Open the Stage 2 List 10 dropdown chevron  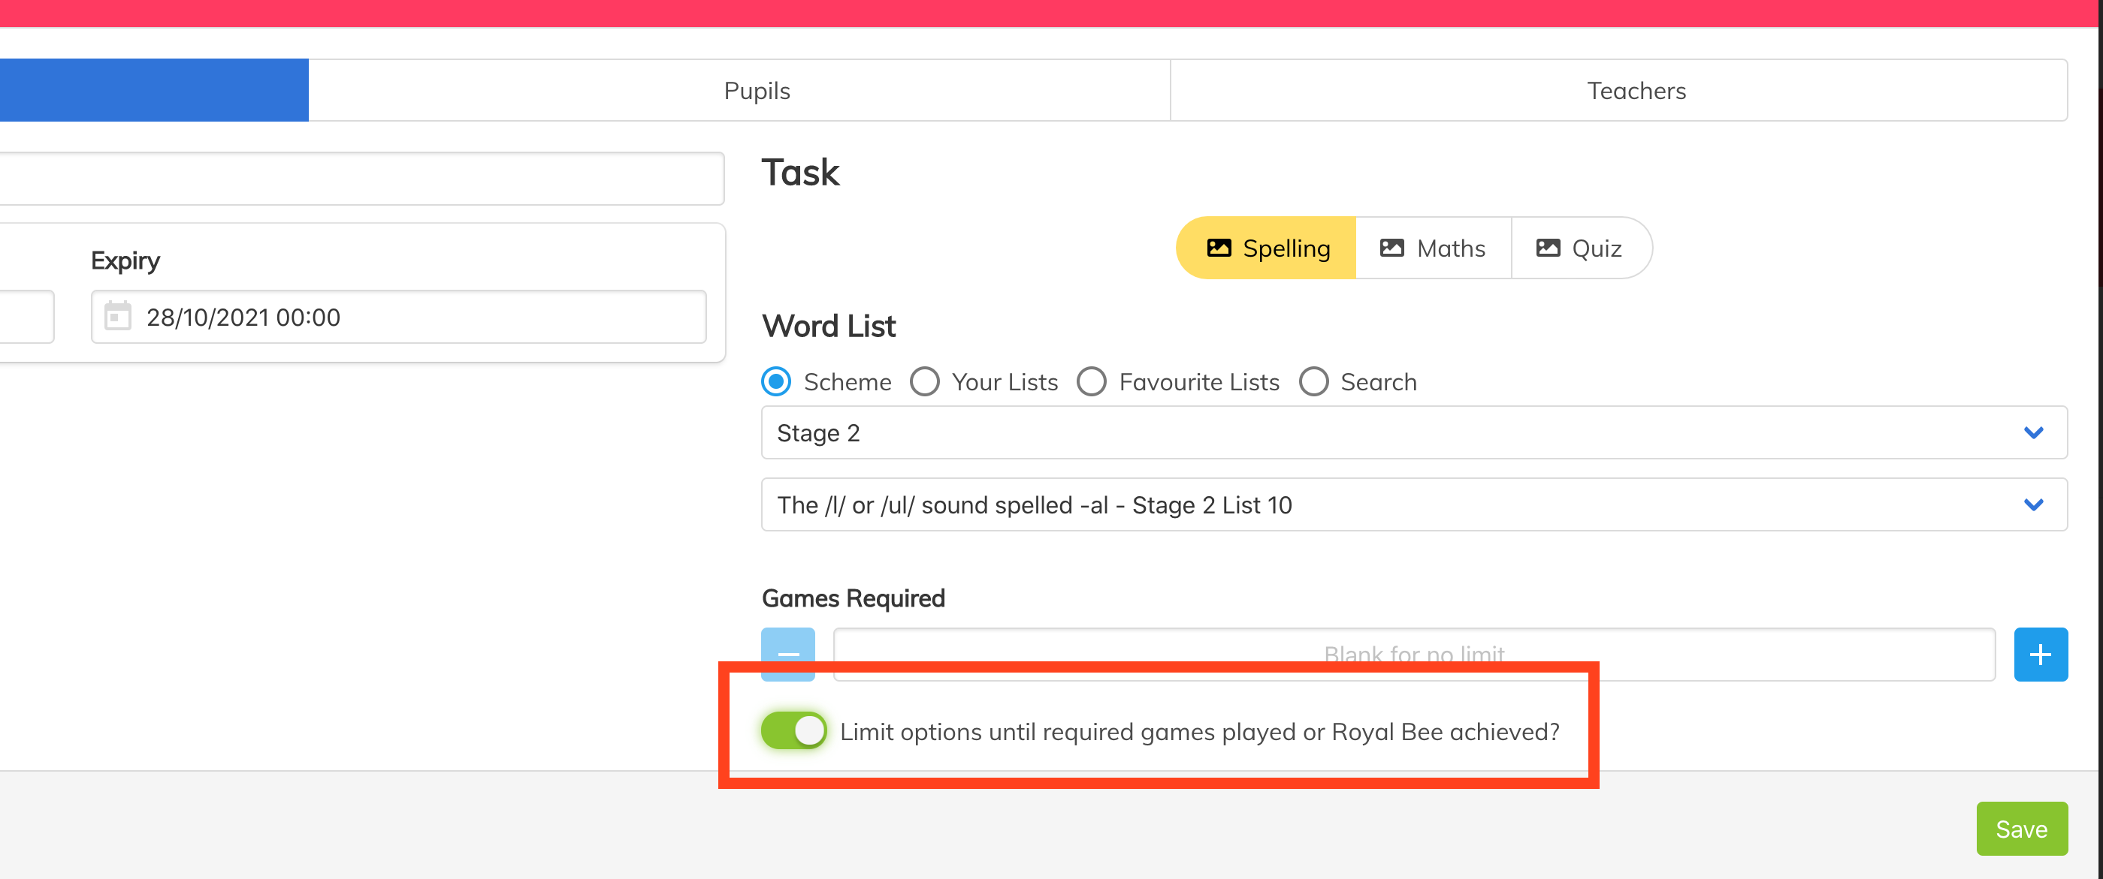click(x=2033, y=504)
